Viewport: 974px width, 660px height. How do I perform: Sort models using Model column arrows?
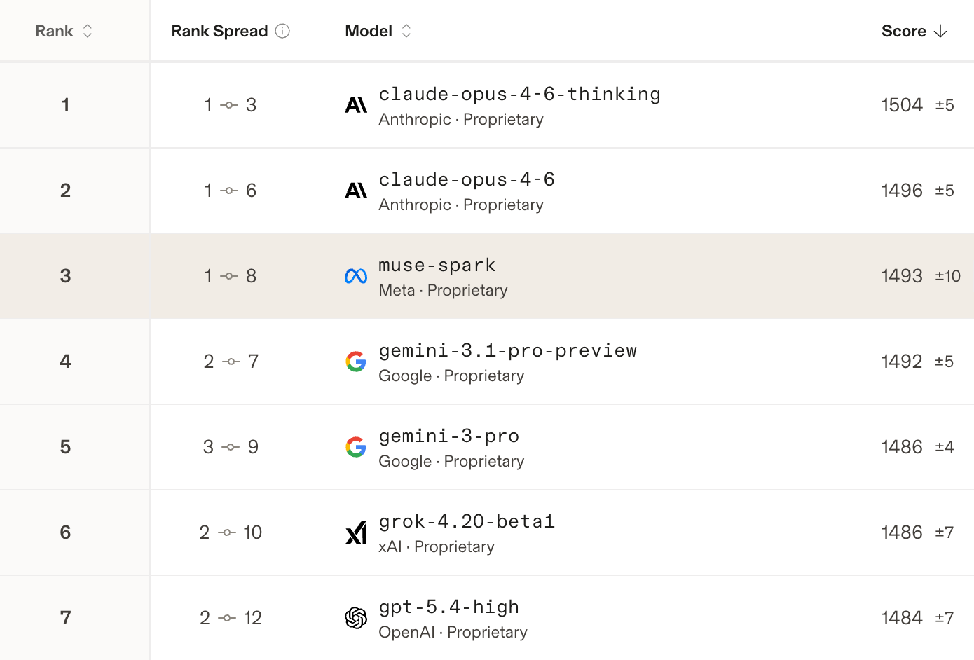point(406,31)
